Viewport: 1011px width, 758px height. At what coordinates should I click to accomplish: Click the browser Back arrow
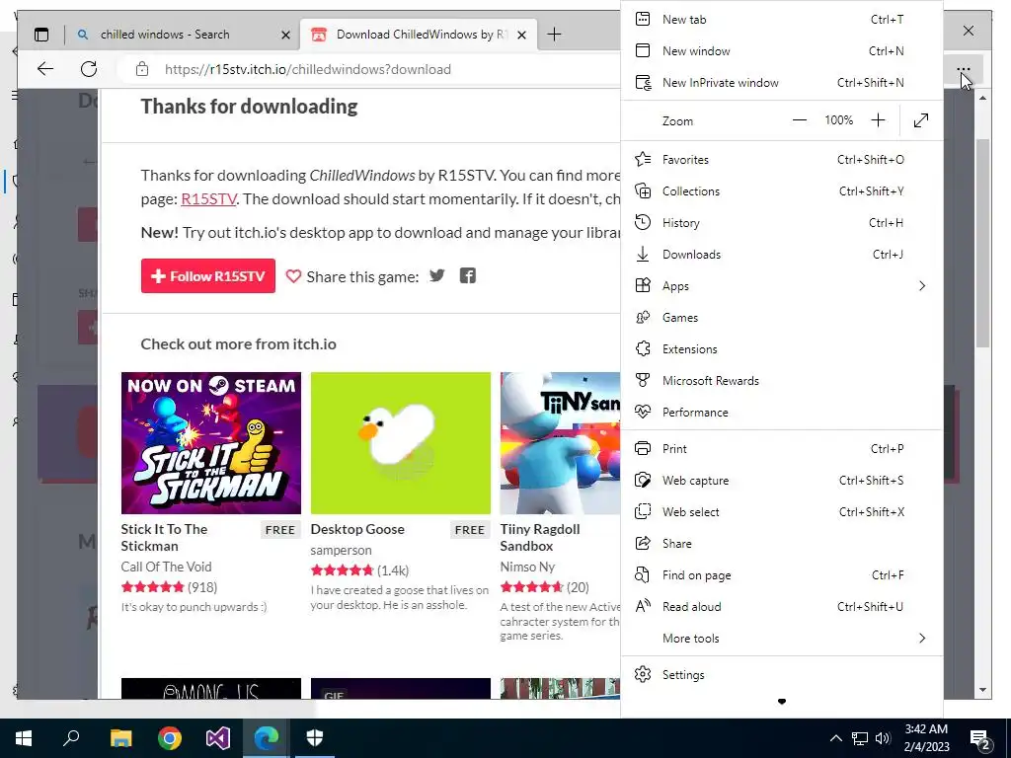(45, 69)
